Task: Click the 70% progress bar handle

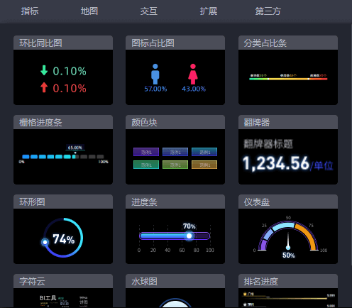Action: [x=189, y=236]
